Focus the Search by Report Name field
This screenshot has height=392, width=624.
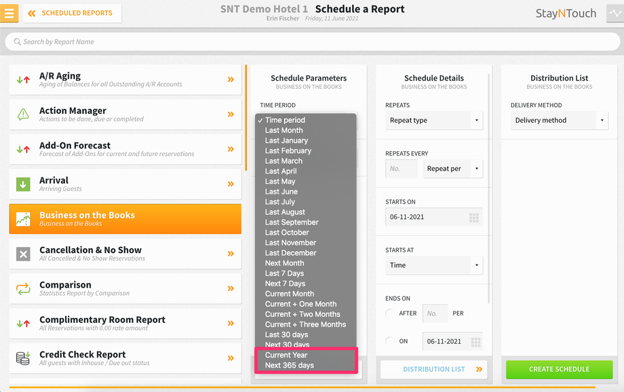tap(313, 42)
